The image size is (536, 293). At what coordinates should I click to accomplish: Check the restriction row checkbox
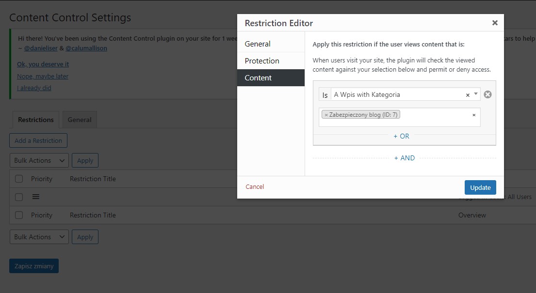click(19, 197)
